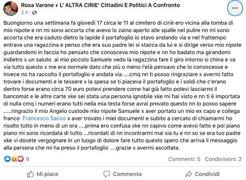
Task: Show who reacted via the 9 count
Action: point(28,159)
